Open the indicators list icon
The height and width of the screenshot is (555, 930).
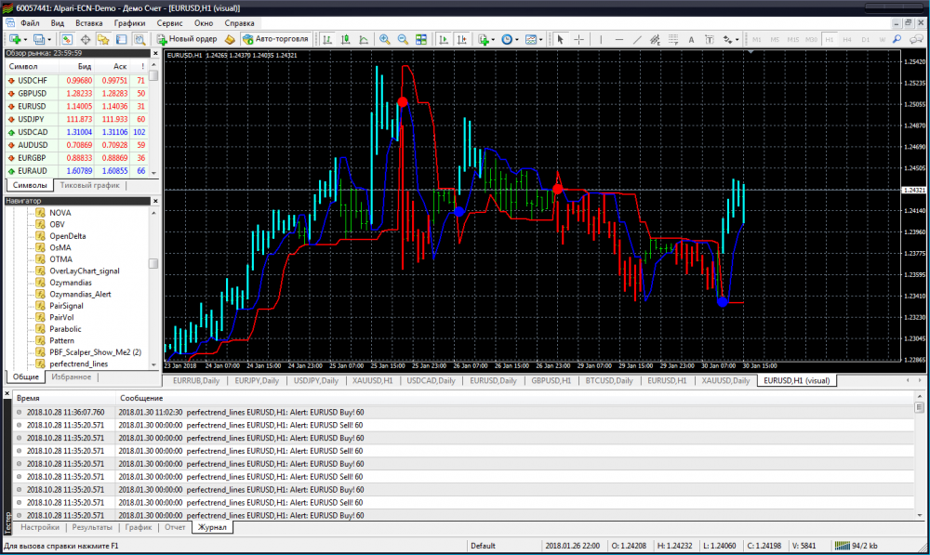(483, 39)
